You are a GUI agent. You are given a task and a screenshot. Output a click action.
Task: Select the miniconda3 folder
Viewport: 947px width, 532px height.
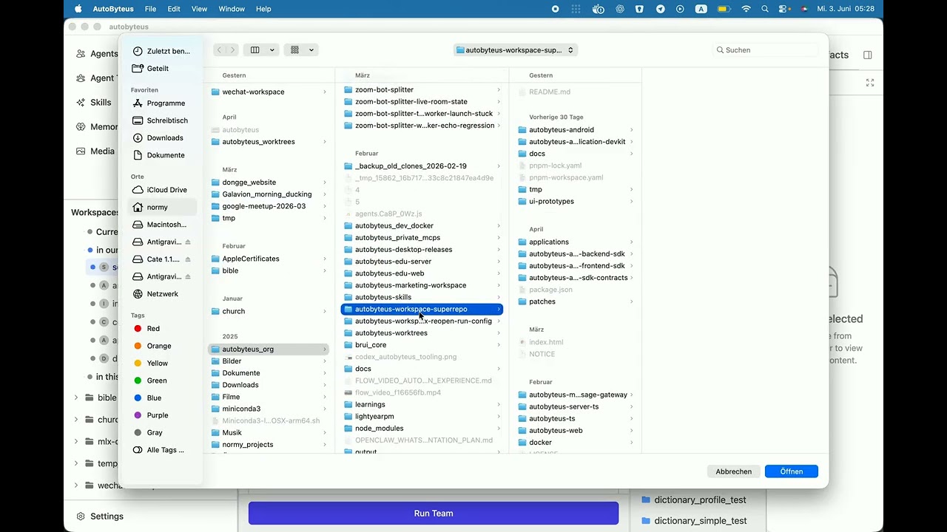[x=269, y=409]
